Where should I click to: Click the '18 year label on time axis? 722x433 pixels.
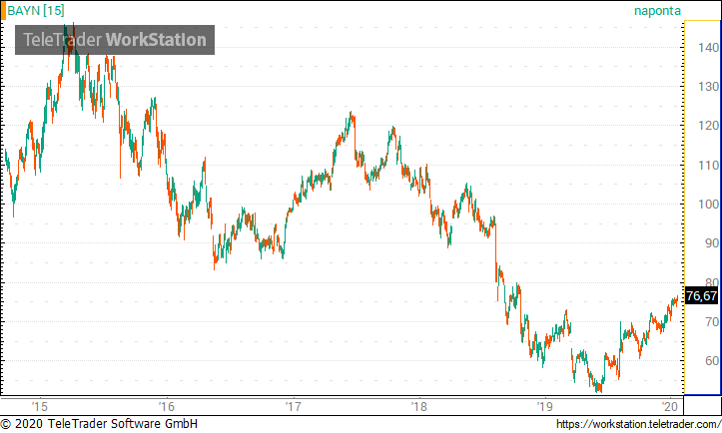point(419,407)
